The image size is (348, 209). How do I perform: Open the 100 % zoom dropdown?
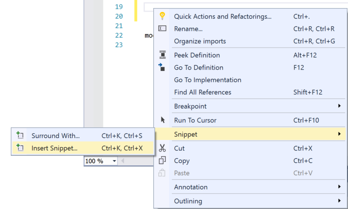[x=115, y=161]
